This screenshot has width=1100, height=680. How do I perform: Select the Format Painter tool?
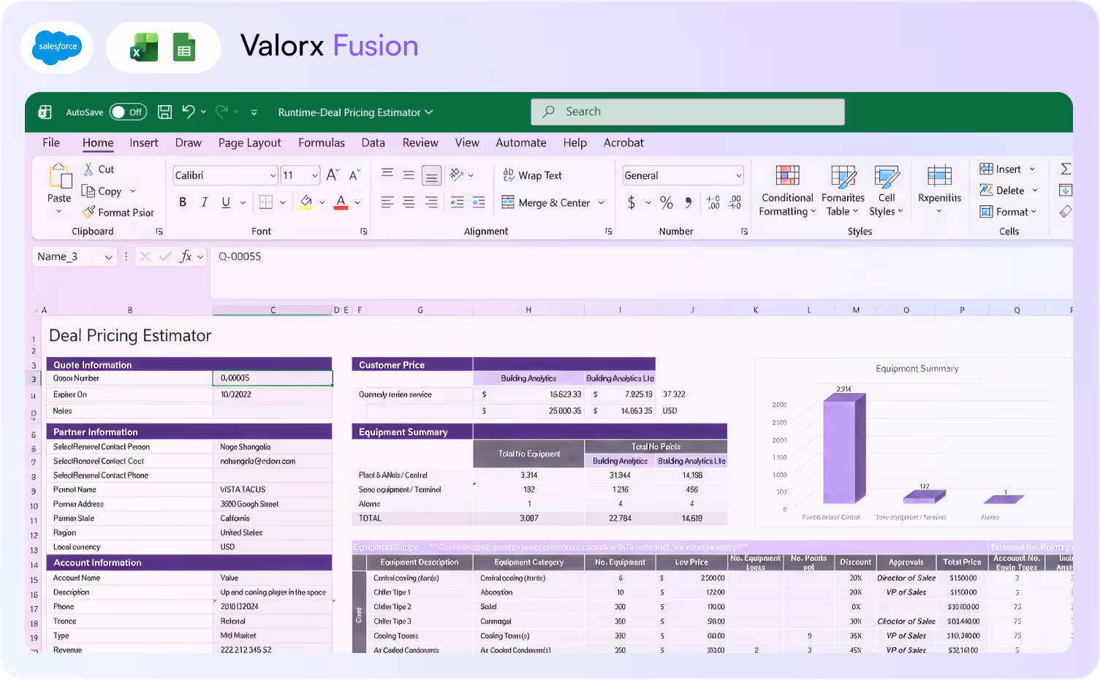pos(118,213)
